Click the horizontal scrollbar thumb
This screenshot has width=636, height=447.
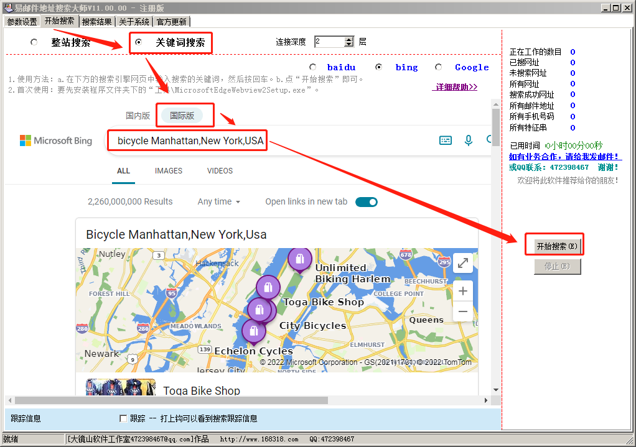tap(171, 400)
